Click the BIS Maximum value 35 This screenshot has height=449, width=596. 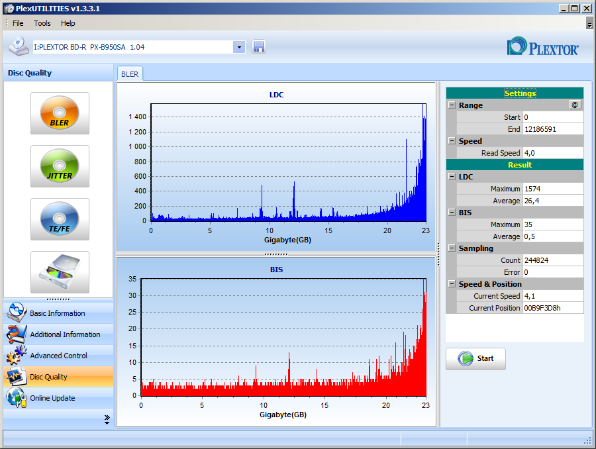[553, 224]
